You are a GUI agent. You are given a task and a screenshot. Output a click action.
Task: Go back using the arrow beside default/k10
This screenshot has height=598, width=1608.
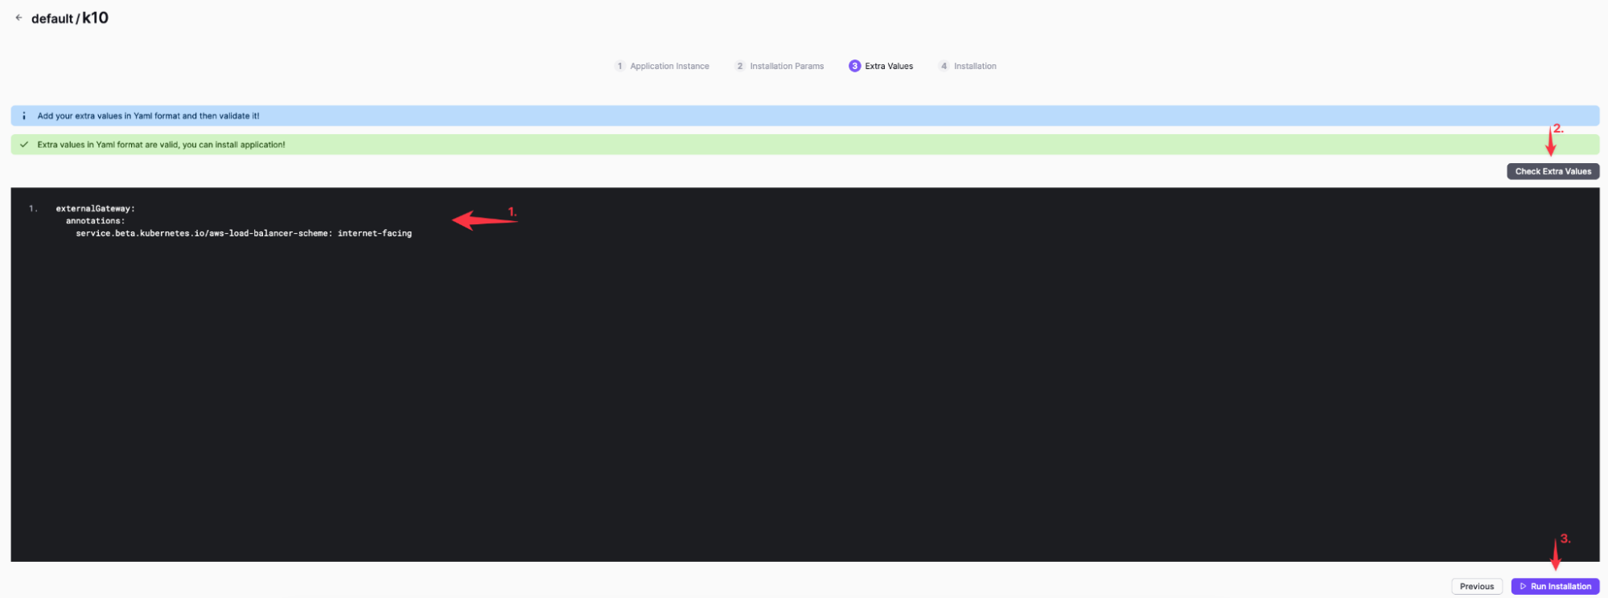tap(19, 18)
